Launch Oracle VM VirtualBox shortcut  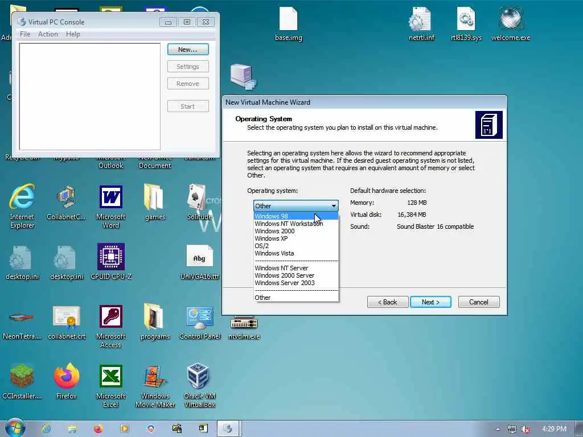point(200,386)
